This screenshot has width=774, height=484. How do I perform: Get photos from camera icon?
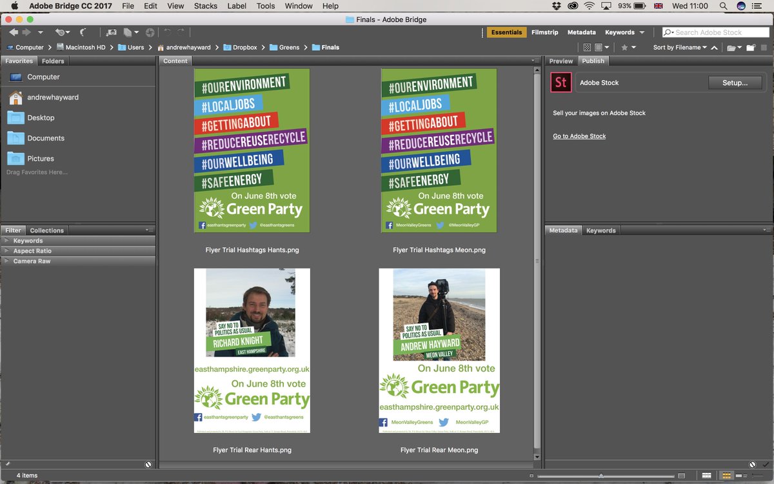click(x=112, y=32)
